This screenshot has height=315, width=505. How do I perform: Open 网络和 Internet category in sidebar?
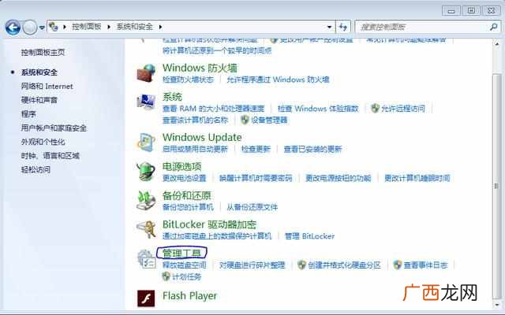(47, 87)
